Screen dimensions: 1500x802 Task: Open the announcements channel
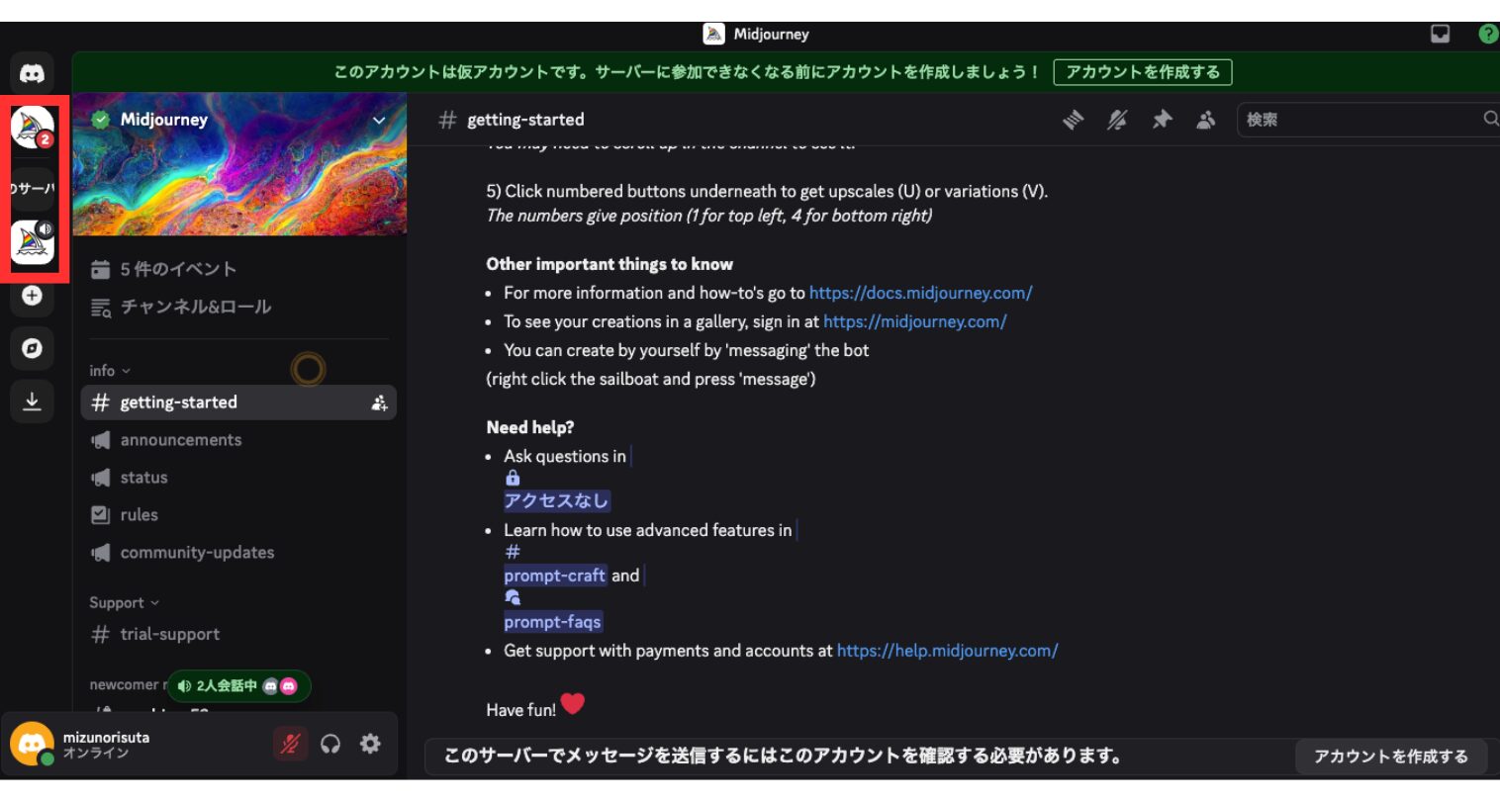click(238, 440)
